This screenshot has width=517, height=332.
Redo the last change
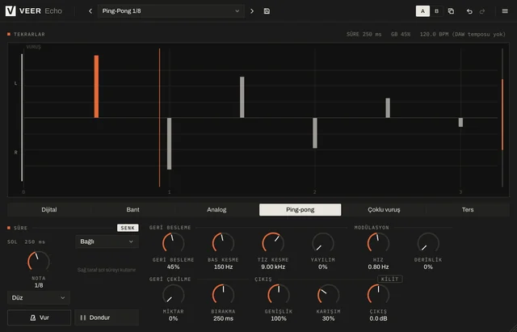pos(482,11)
